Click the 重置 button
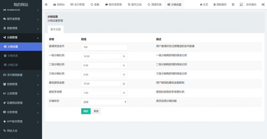Screen dimensions: 267x139 tap(96, 111)
